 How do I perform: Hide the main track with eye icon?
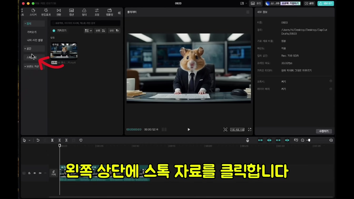(x=35, y=173)
